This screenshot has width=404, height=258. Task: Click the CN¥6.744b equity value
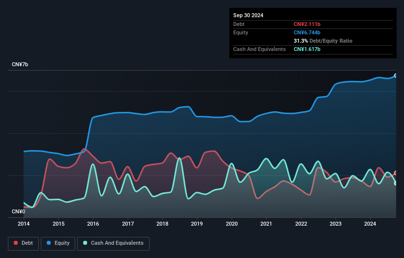pyautogui.click(x=307, y=32)
